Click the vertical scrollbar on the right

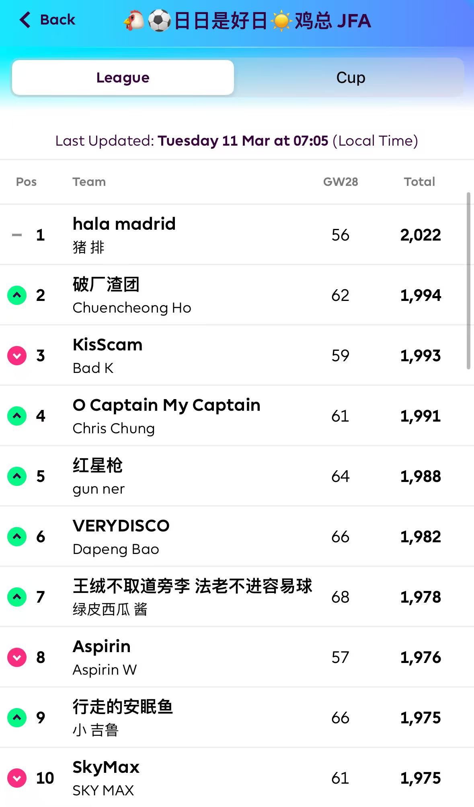[468, 281]
